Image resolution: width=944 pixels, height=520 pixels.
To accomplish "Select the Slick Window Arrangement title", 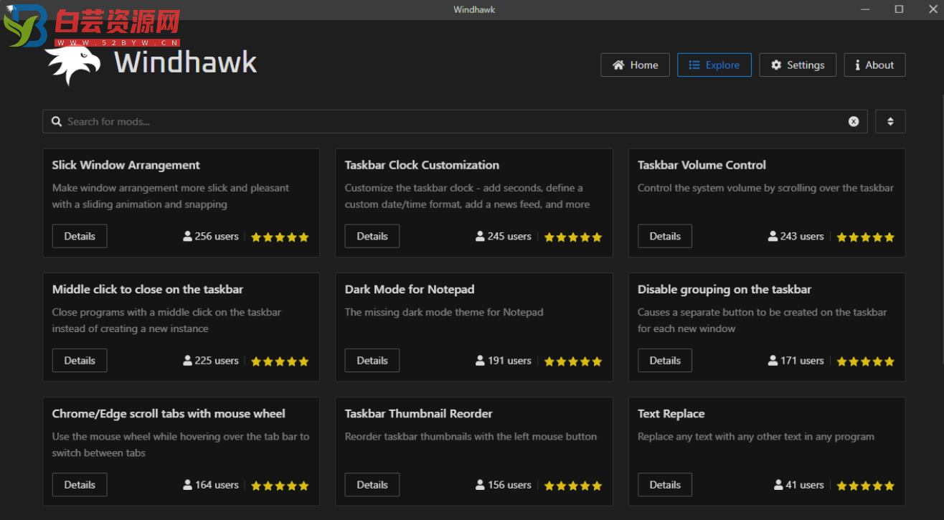I will 126,165.
